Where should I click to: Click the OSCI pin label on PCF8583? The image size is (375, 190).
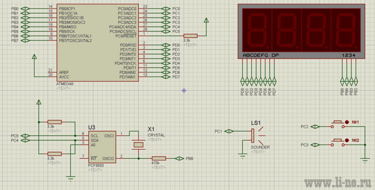click(x=109, y=136)
